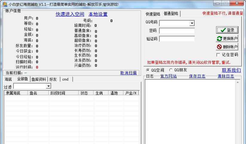Click the 验证码 captcha input field

177,39
